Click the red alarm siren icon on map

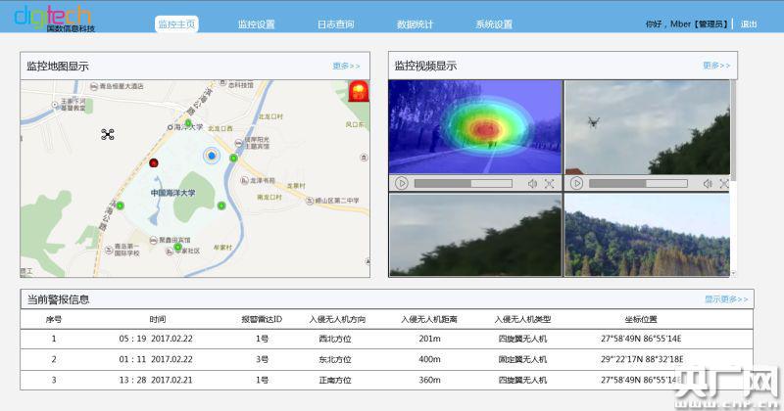click(359, 93)
